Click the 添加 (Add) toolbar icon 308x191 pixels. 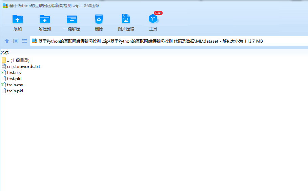(18, 19)
